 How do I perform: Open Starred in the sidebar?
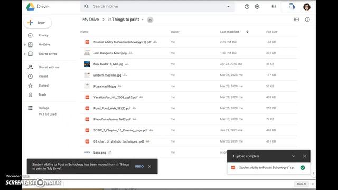pos(43,85)
